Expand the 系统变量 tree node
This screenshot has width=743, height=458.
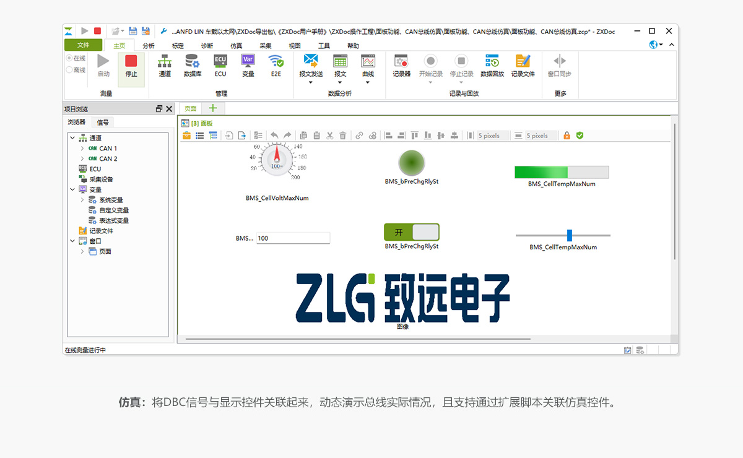point(82,200)
